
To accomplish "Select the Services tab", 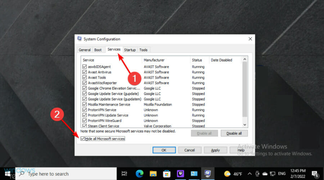I will (x=114, y=49).
